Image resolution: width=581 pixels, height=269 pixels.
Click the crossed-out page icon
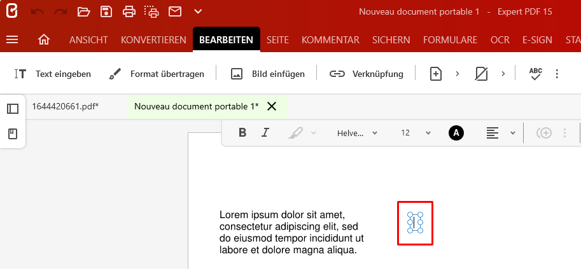481,74
